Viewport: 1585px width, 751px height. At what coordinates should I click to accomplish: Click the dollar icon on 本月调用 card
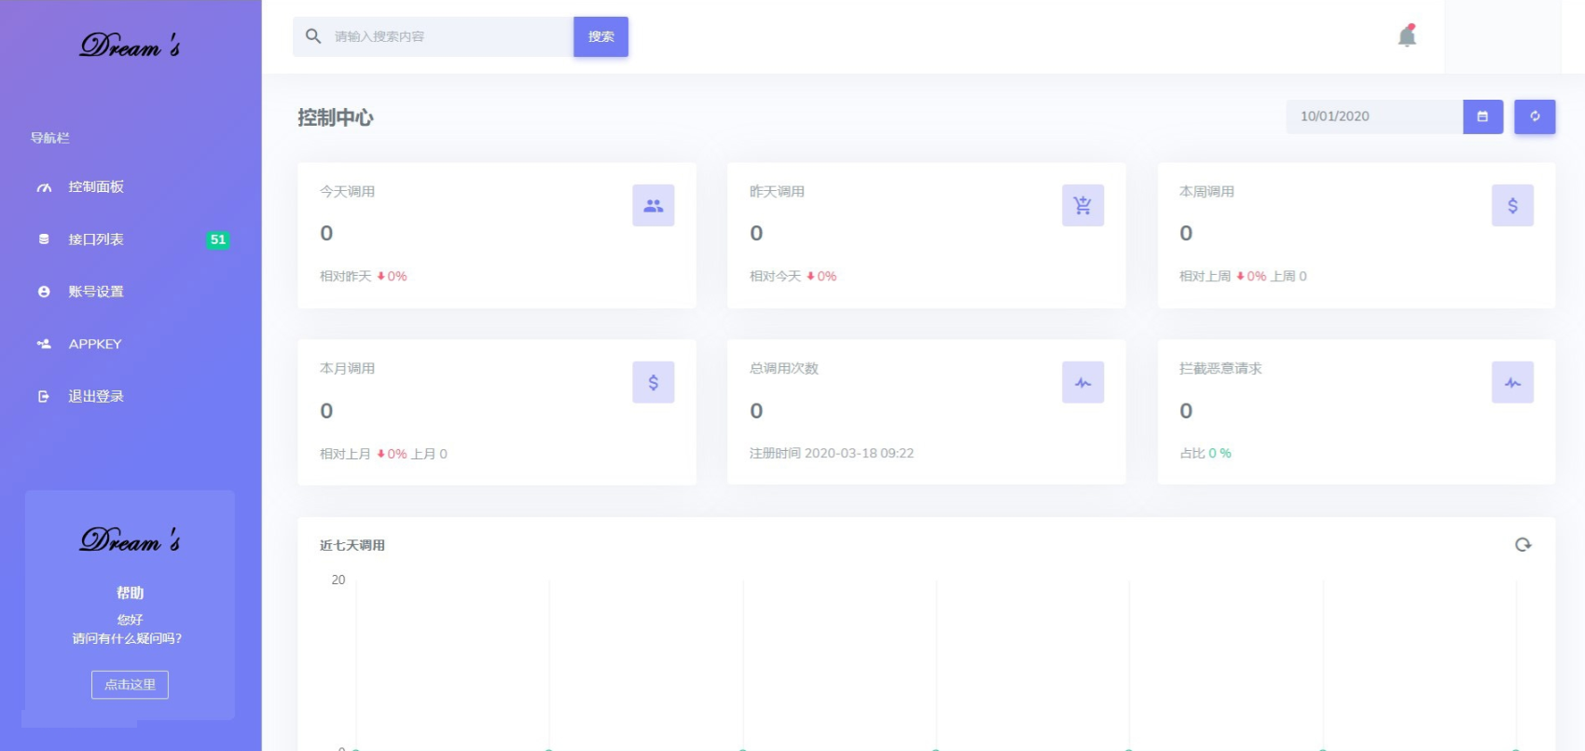653,382
